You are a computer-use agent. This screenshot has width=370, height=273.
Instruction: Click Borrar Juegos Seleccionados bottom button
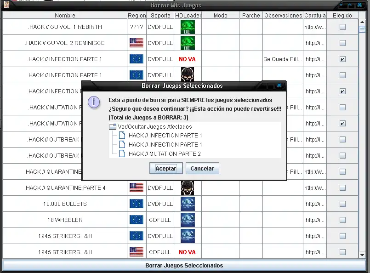click(x=184, y=266)
